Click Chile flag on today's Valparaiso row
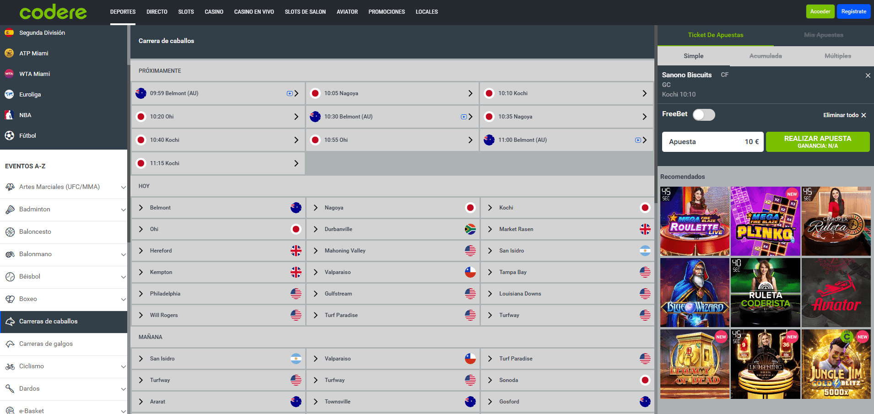Screen dimensions: 874x414 470,272
